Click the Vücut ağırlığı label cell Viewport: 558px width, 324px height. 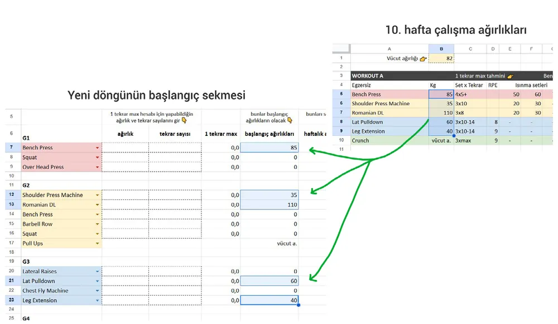point(389,58)
